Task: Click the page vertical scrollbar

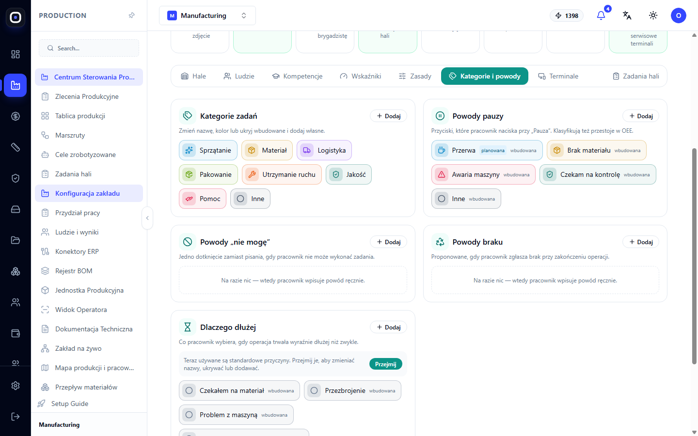Action: tap(694, 256)
